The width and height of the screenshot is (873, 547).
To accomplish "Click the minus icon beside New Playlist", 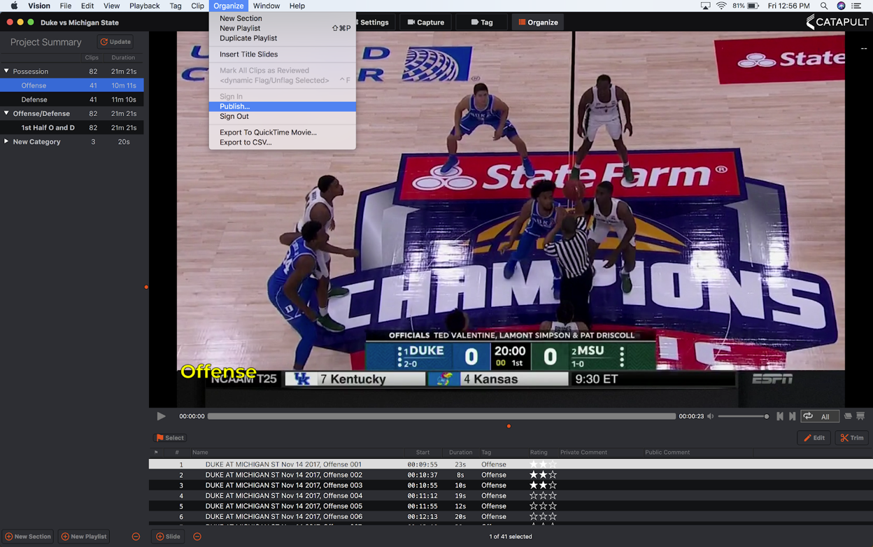I will (136, 537).
